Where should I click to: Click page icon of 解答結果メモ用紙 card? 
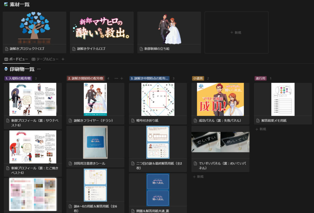tap(258, 121)
